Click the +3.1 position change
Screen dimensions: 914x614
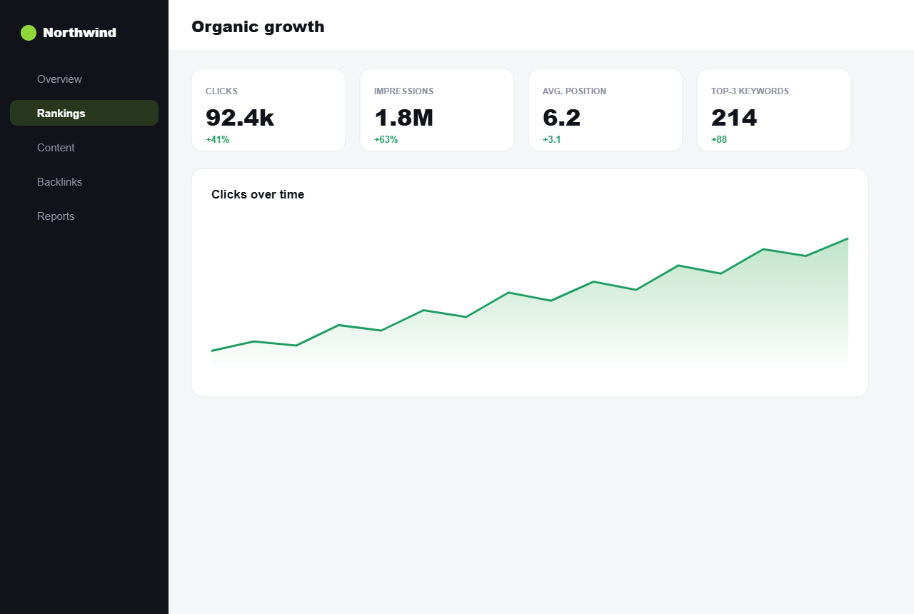[552, 140]
